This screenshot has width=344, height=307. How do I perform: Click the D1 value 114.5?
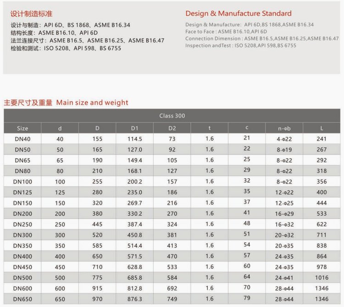click(134, 139)
